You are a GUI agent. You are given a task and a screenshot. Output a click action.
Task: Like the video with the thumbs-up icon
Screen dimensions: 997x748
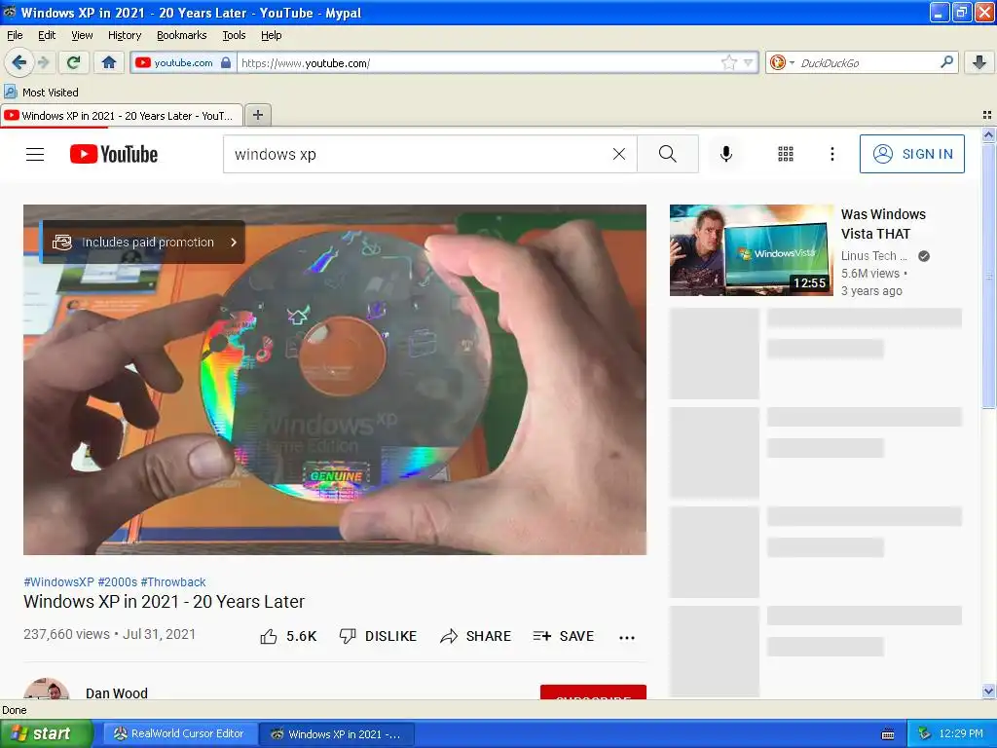coord(269,636)
